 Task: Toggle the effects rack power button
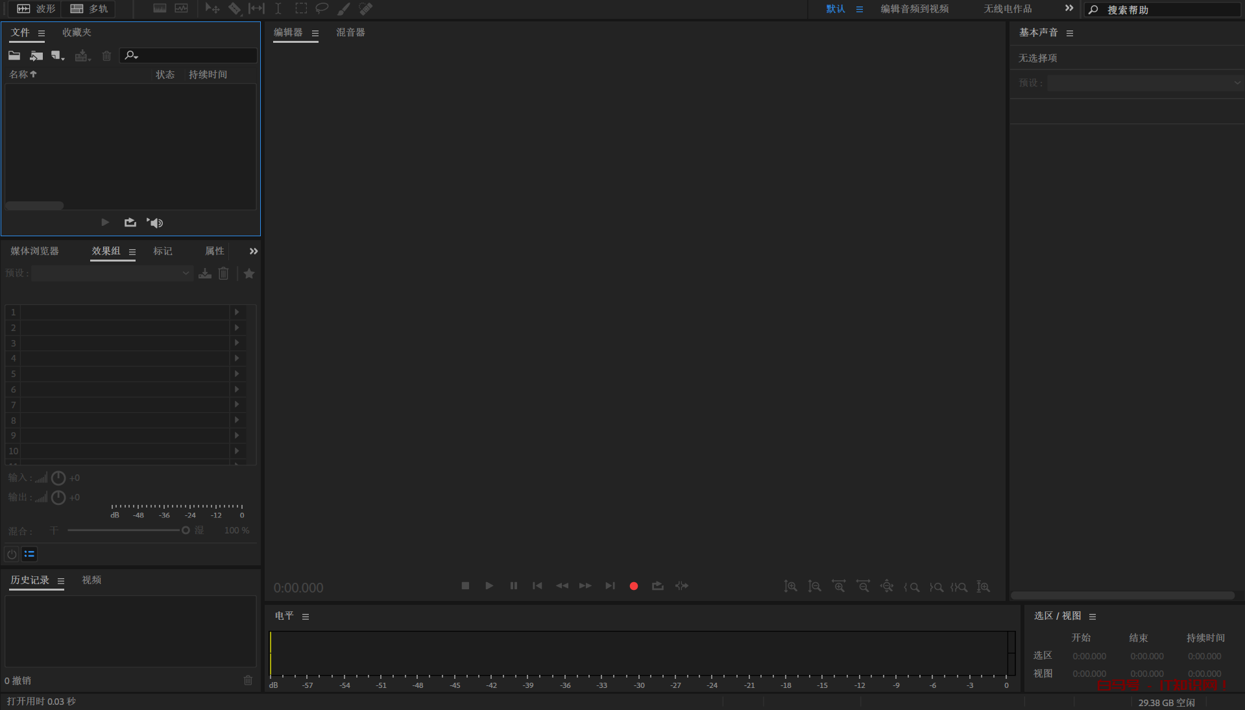12,554
